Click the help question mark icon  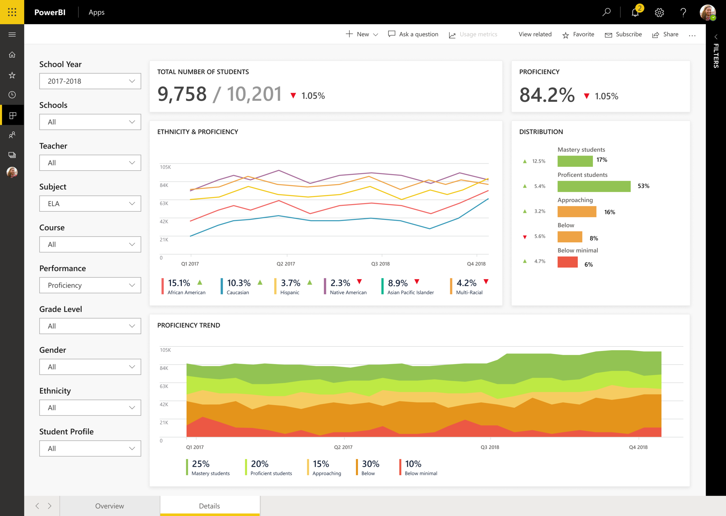pos(683,12)
